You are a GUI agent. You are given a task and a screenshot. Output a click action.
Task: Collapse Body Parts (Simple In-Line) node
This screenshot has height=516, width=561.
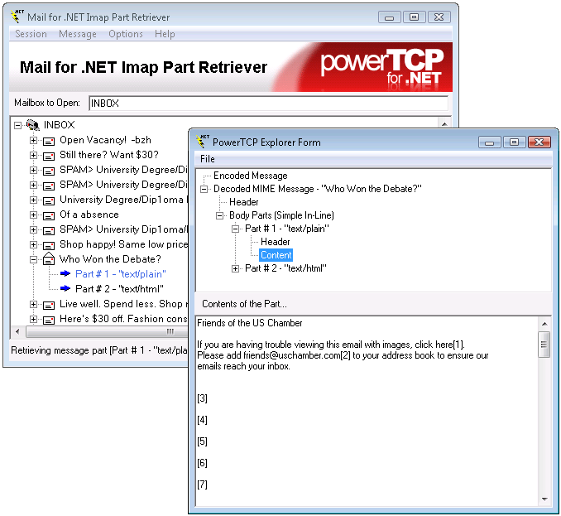219,215
